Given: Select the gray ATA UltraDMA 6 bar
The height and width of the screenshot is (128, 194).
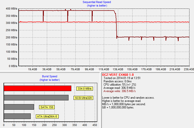Looking at the screenshot, I should coord(17,116).
